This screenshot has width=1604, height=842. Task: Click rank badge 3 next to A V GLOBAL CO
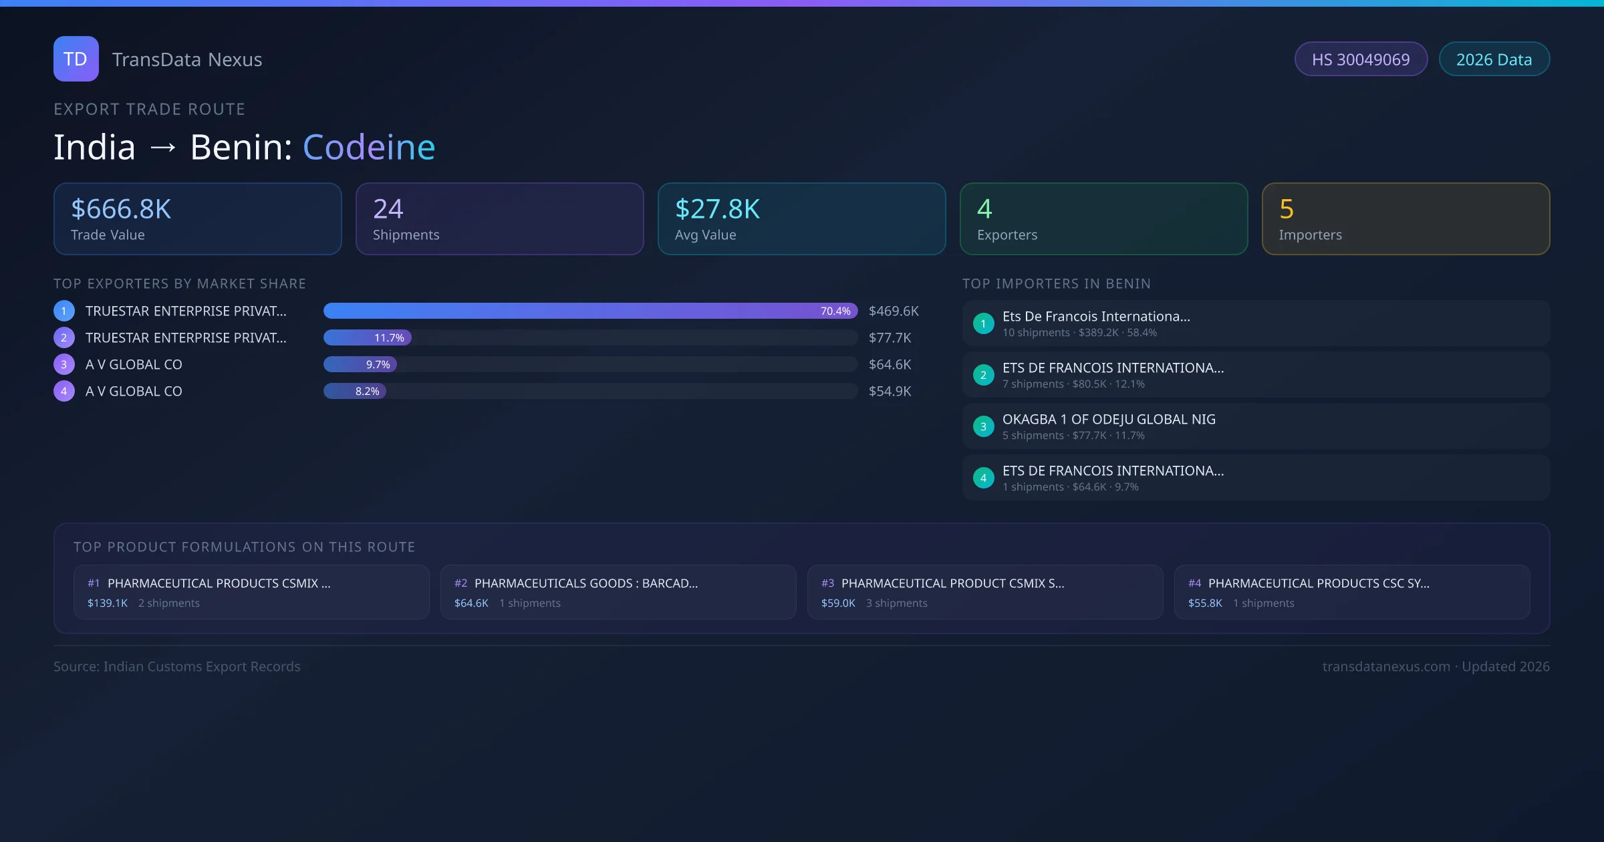pos(63,364)
